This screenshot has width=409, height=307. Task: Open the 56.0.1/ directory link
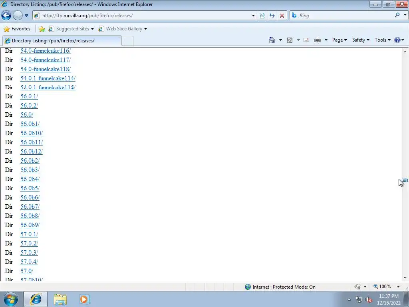tap(29, 96)
